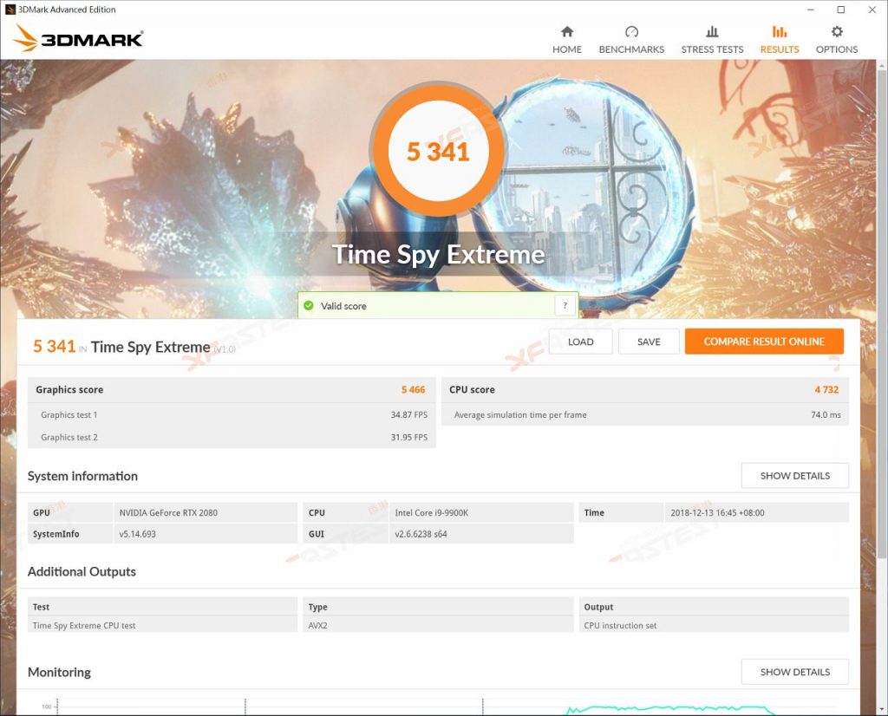Click the SAVE button
The height and width of the screenshot is (716, 888).
[649, 342]
